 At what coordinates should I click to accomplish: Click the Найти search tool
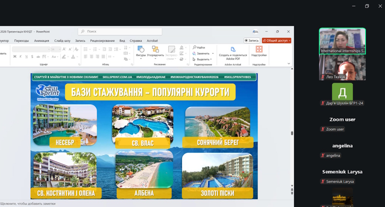coord(199,47)
